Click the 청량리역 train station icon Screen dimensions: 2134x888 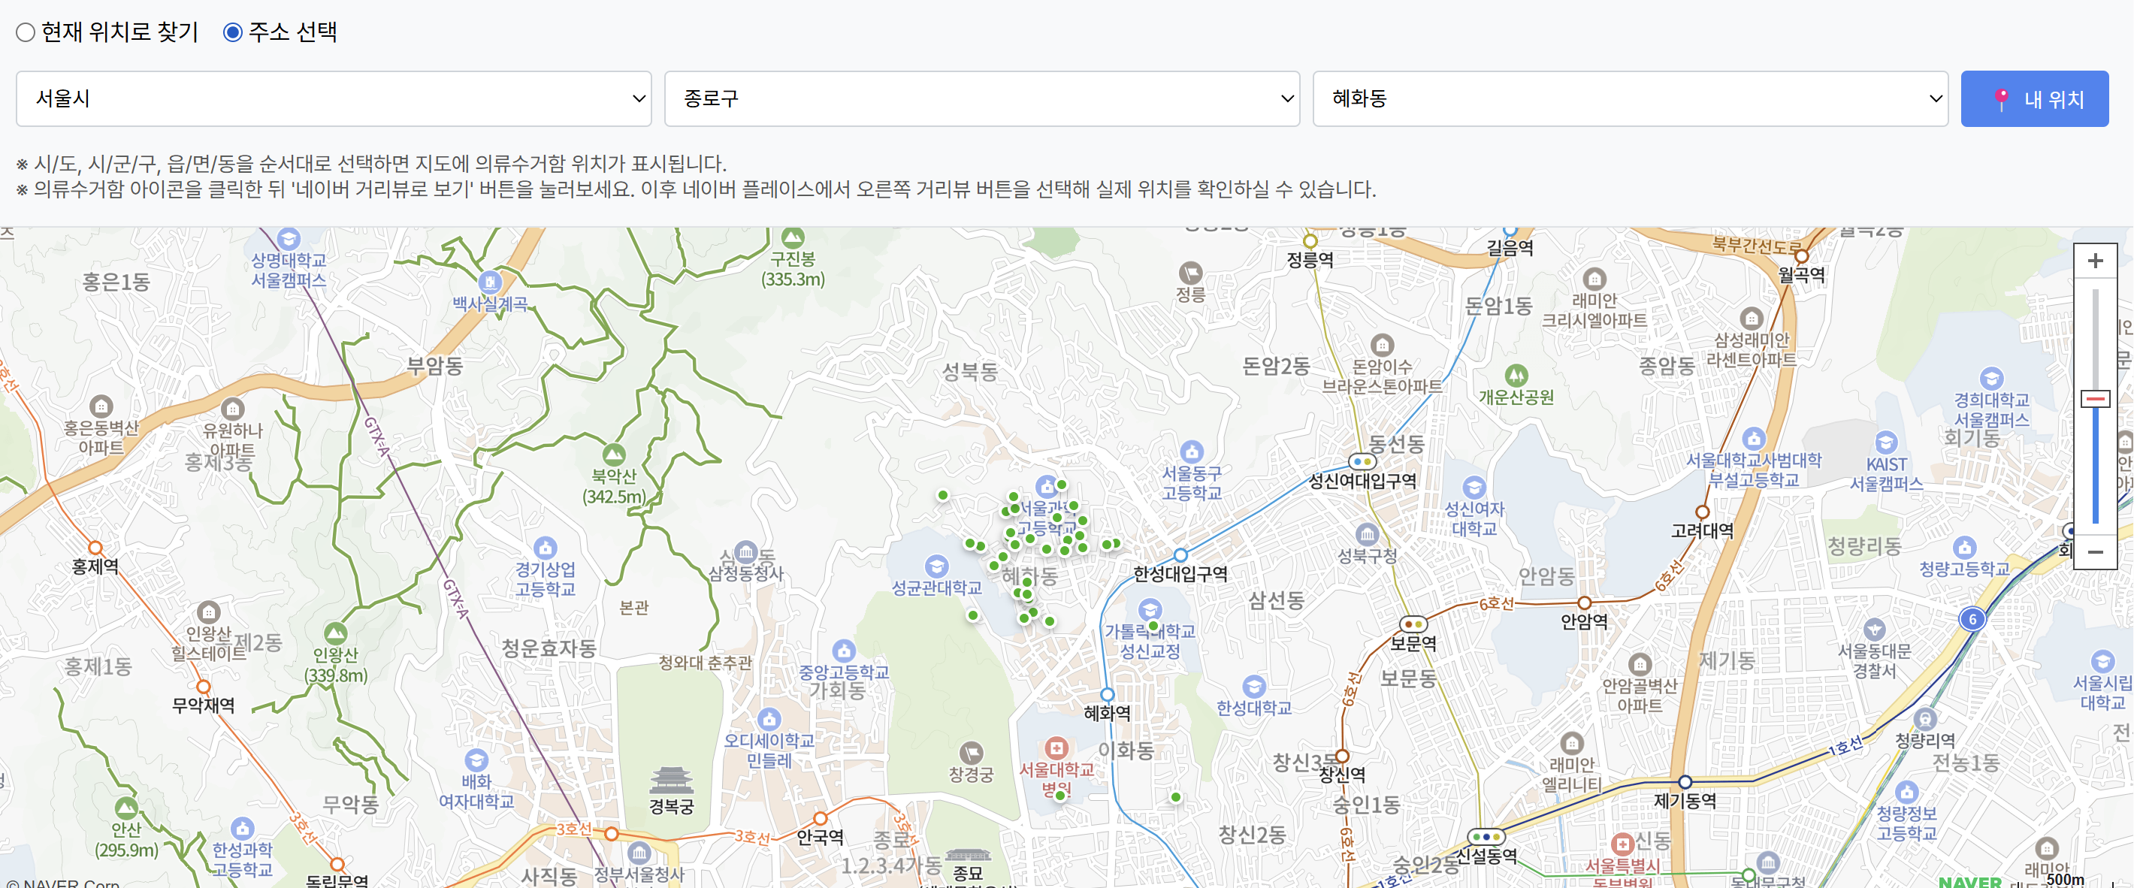click(x=1926, y=718)
